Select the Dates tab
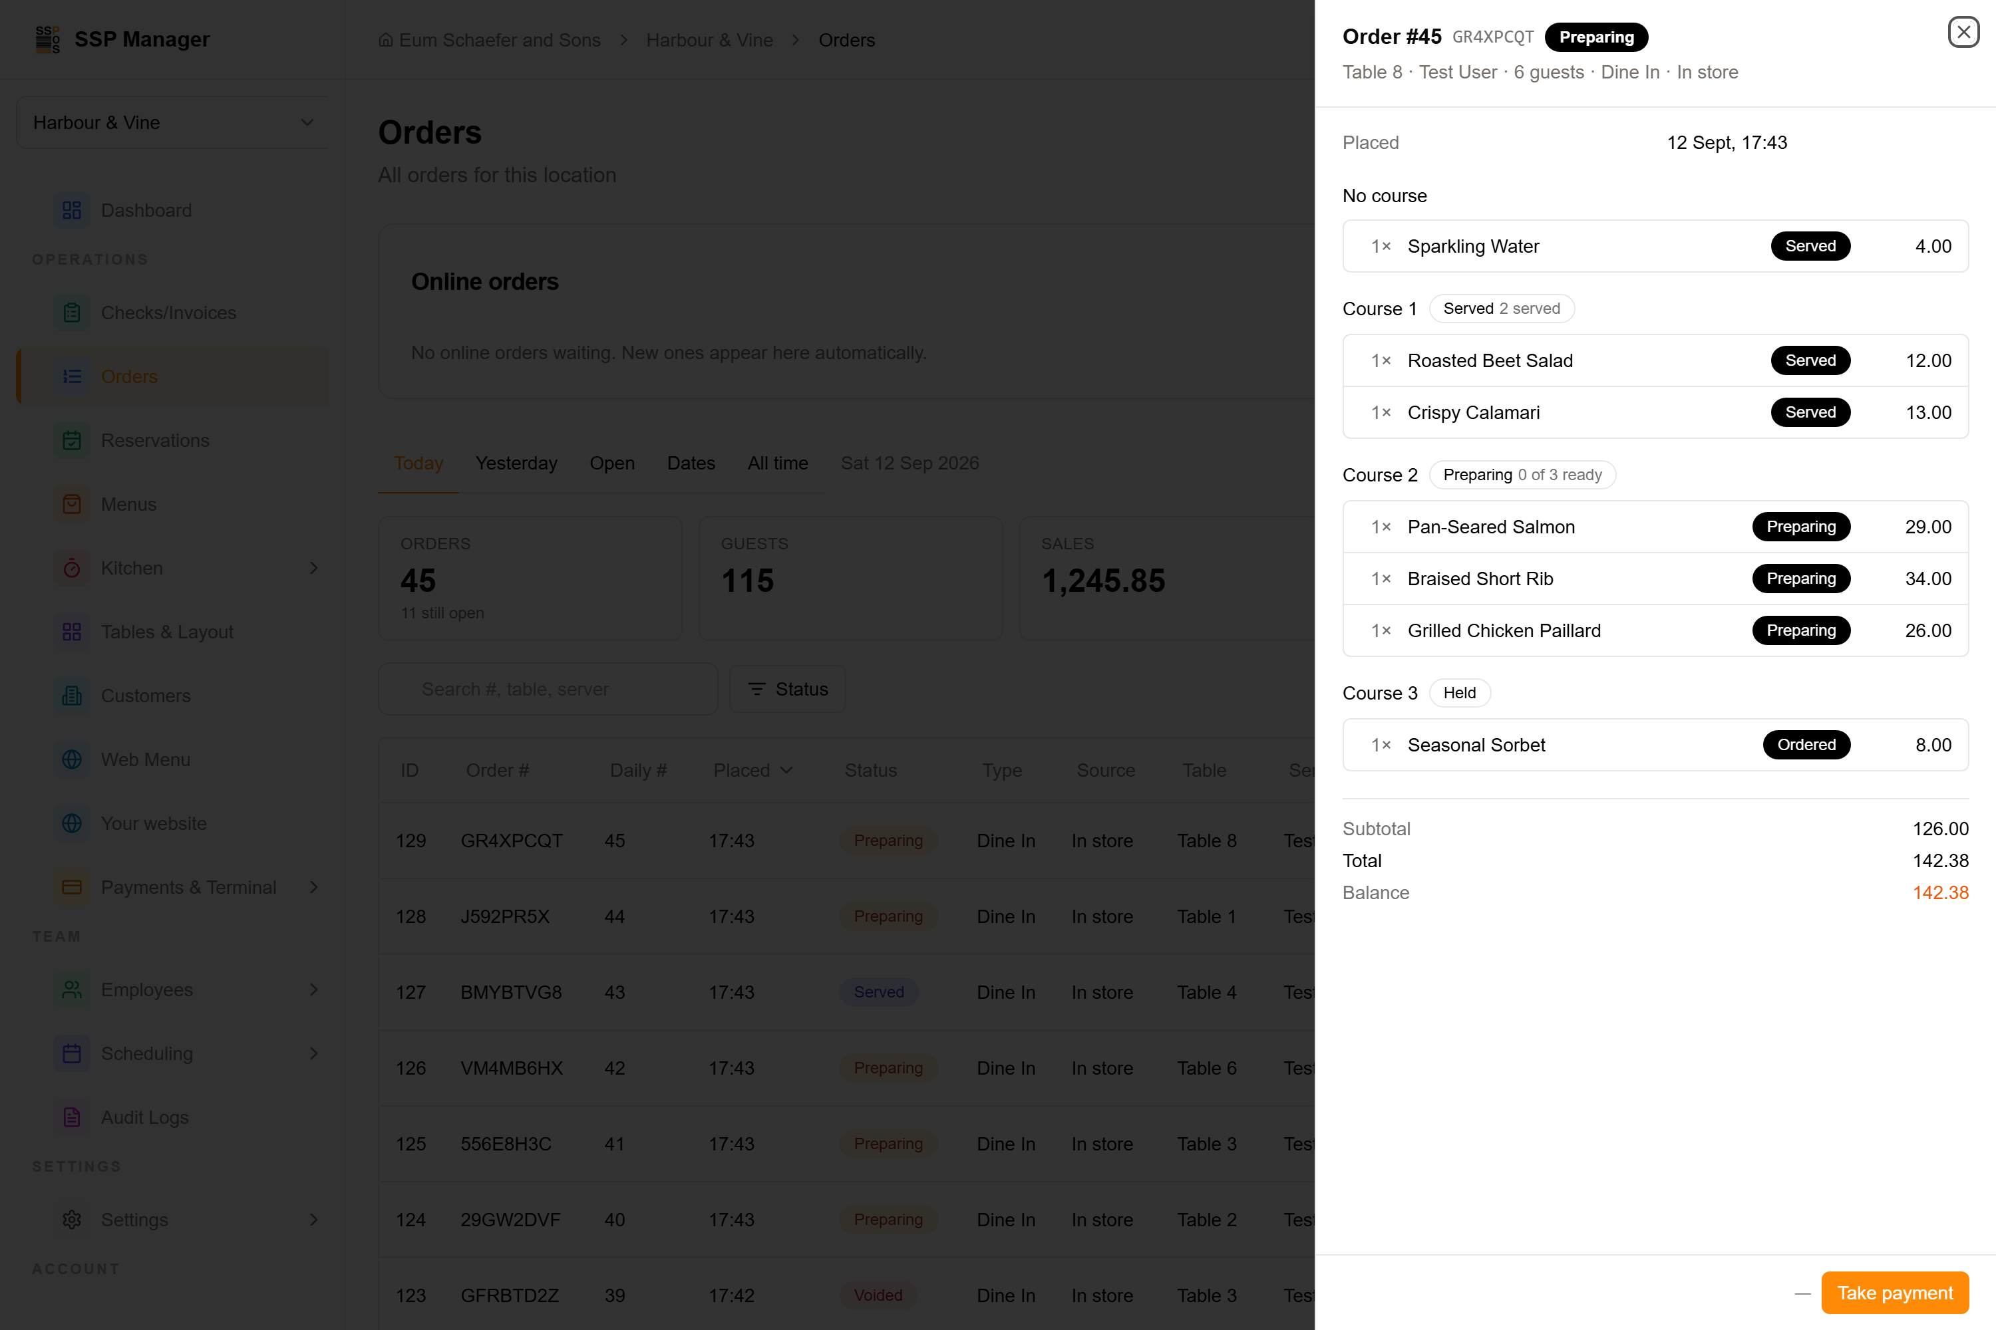The height and width of the screenshot is (1330, 1996). tap(691, 463)
